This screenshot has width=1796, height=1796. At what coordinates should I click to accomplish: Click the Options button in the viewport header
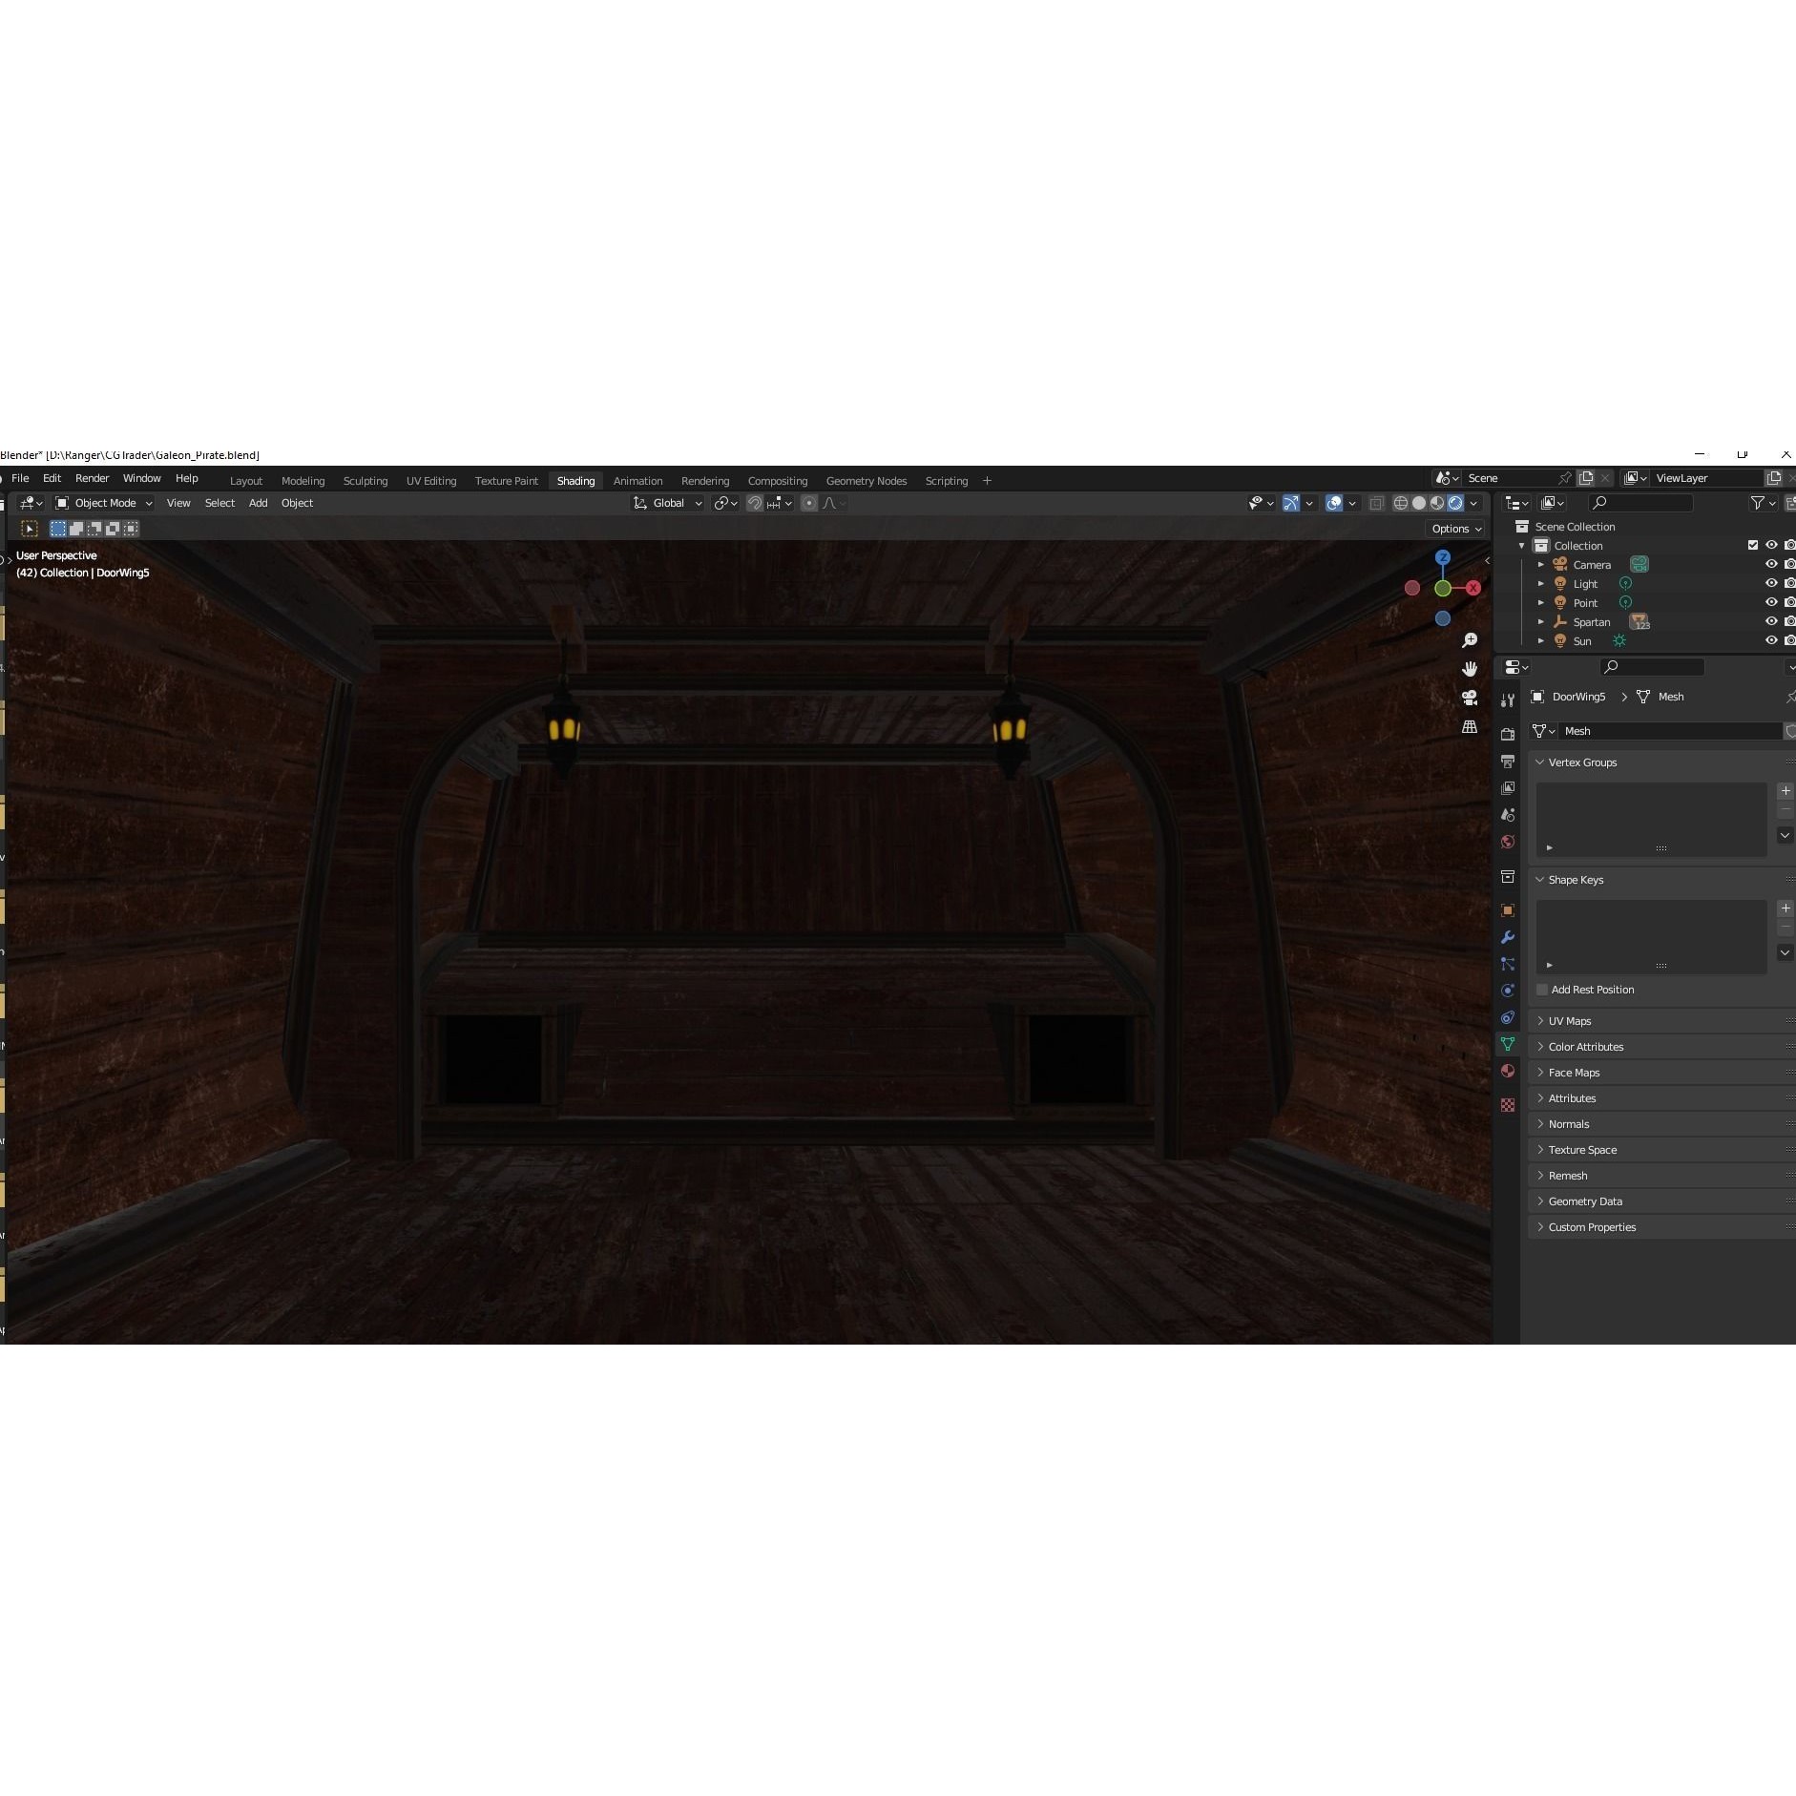click(x=1451, y=528)
